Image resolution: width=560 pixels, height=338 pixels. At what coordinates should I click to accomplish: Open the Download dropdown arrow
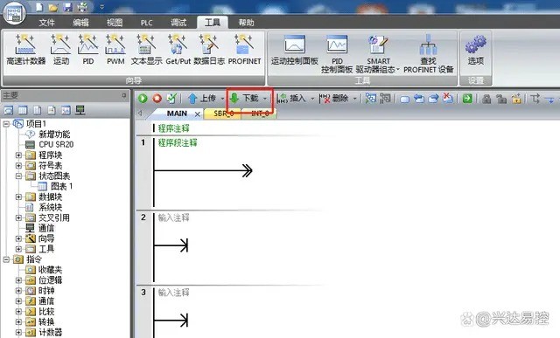[265, 99]
